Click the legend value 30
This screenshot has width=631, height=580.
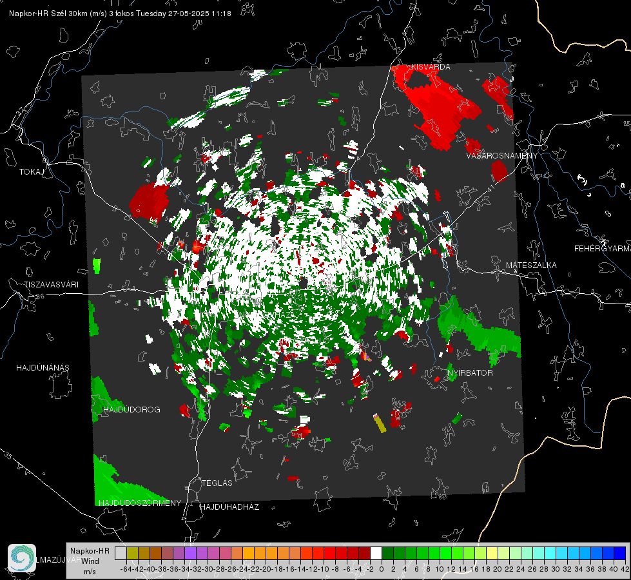pos(556,569)
